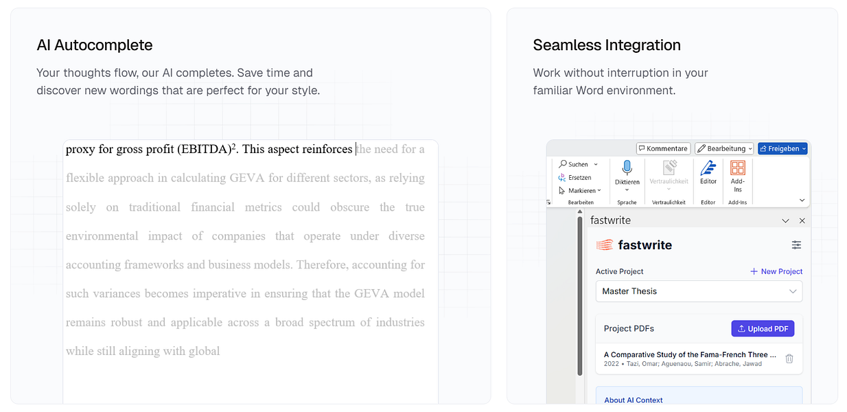Collapse the ribbon with bottom chevron
The height and width of the screenshot is (412, 847).
[x=802, y=201]
